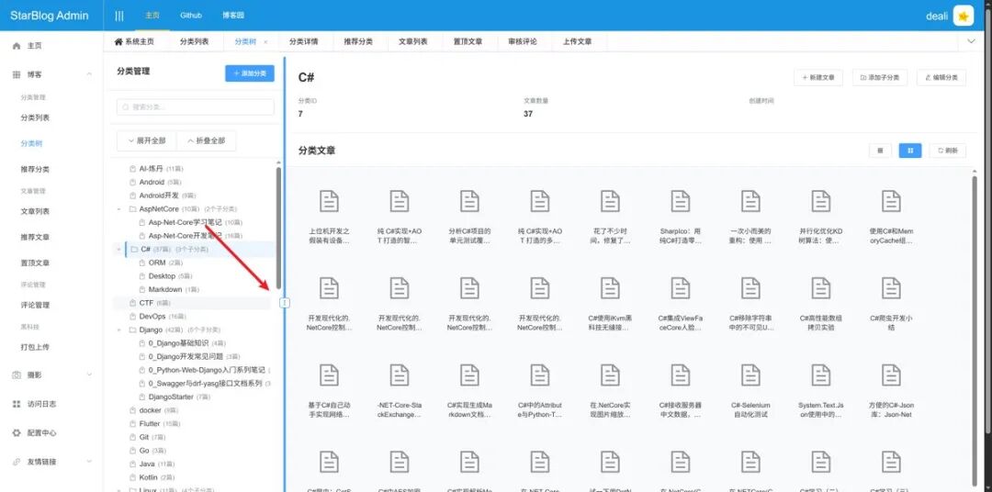Open 配置中心 with the gear icon
The image size is (992, 492).
pos(41,433)
